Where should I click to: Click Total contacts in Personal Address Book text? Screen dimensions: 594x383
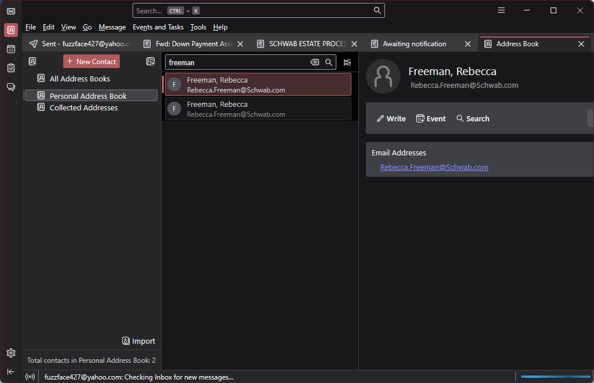91,360
